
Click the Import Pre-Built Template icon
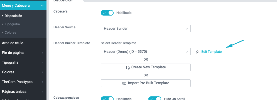click(124, 83)
